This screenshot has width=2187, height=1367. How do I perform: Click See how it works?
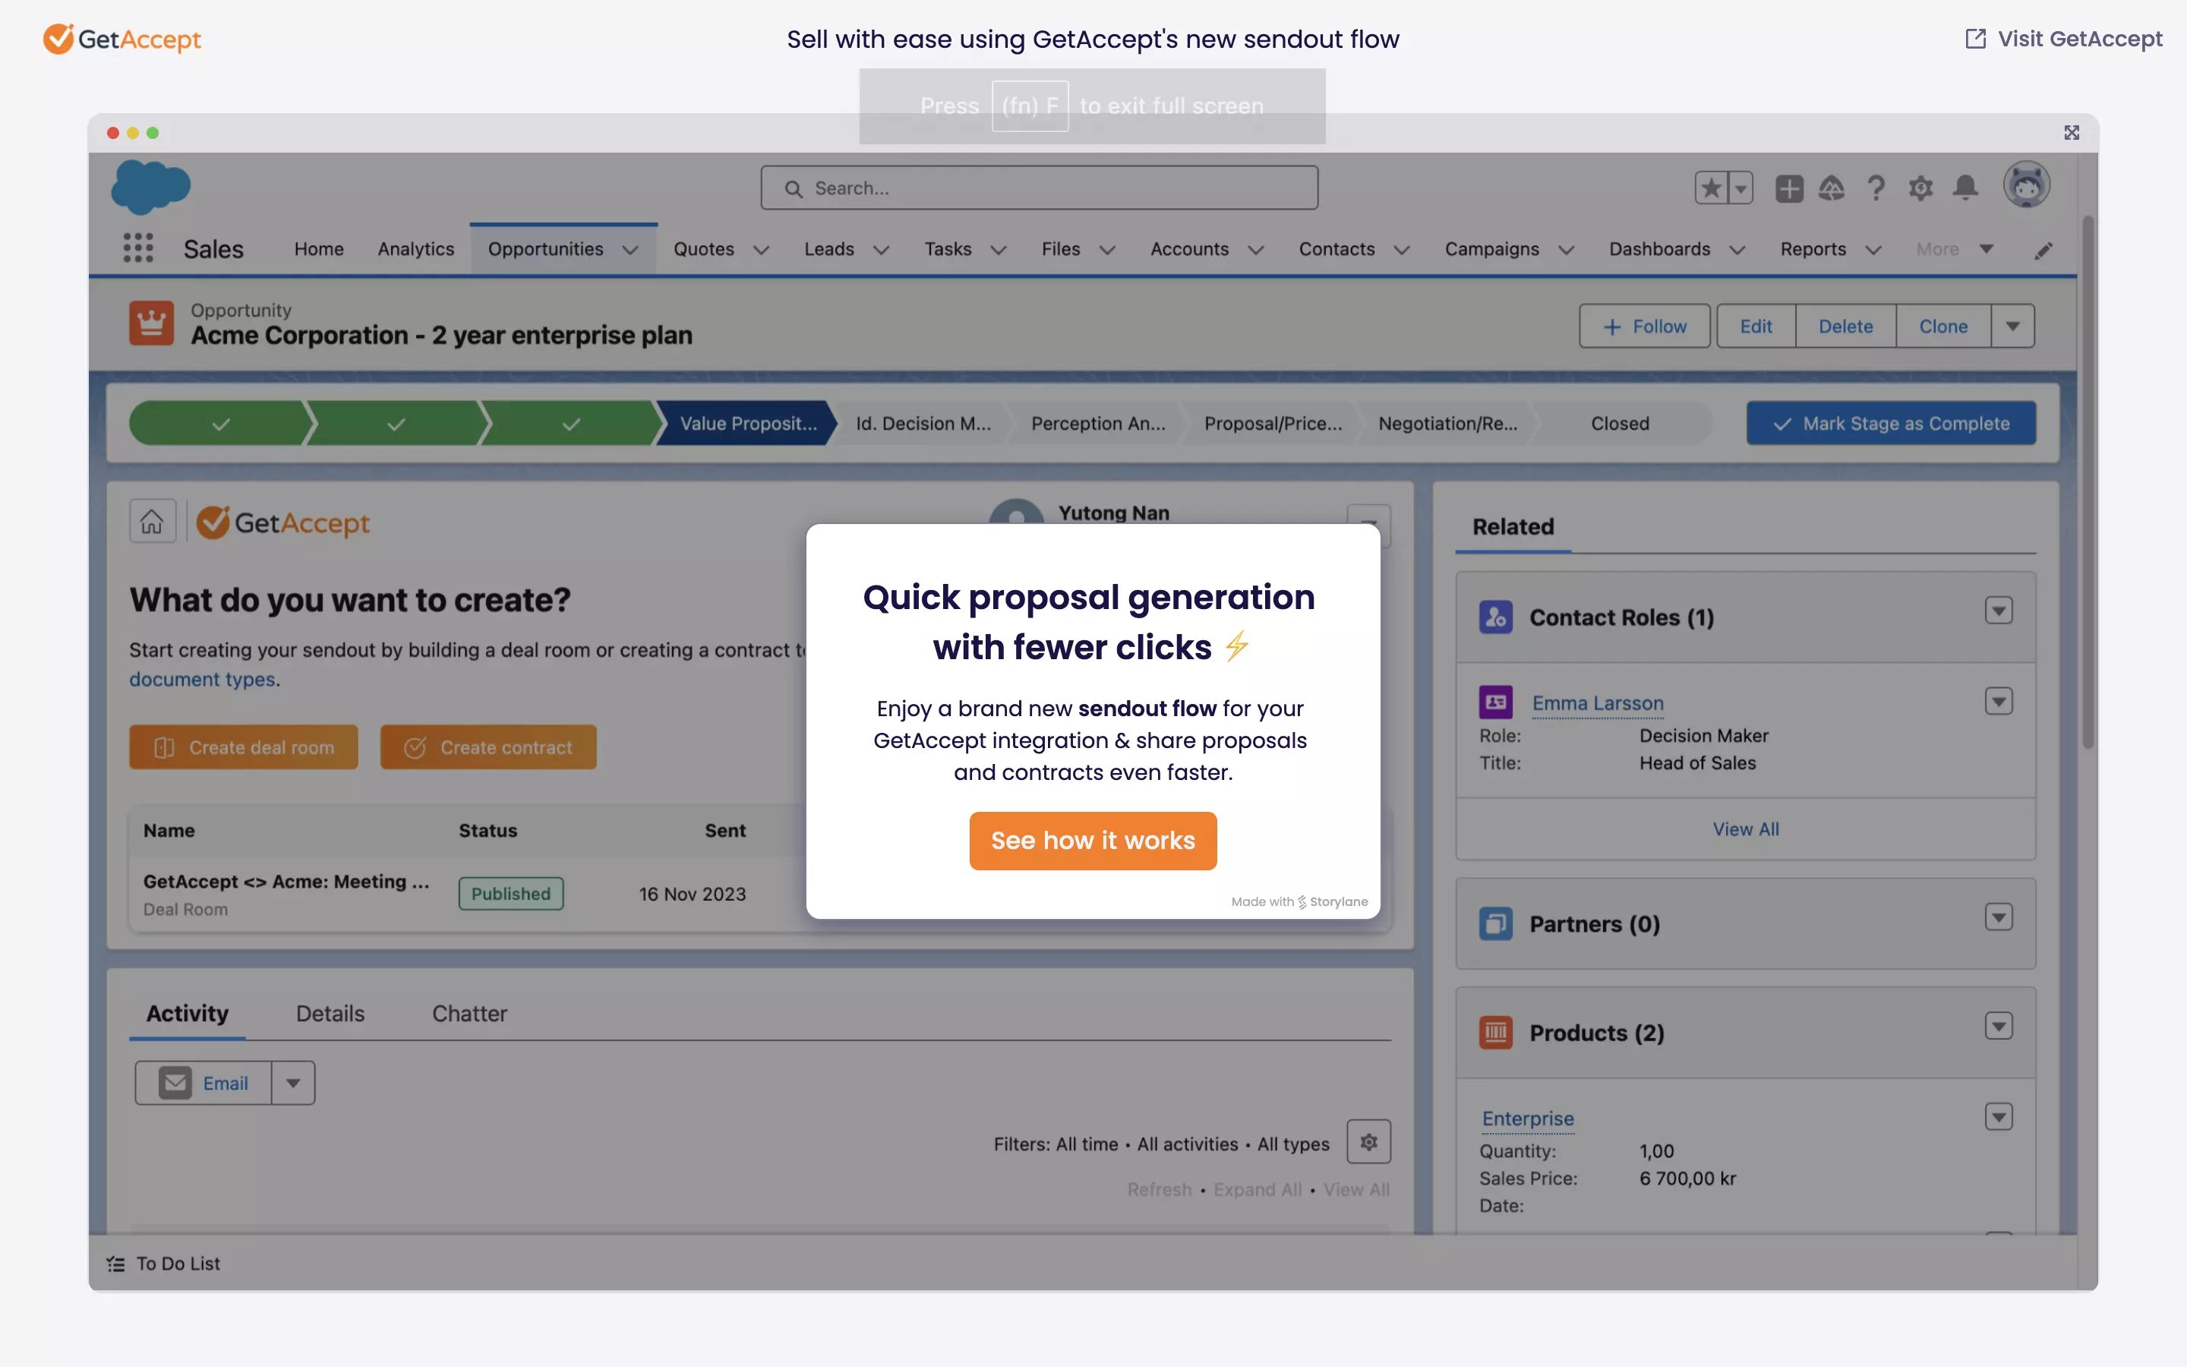point(1093,841)
